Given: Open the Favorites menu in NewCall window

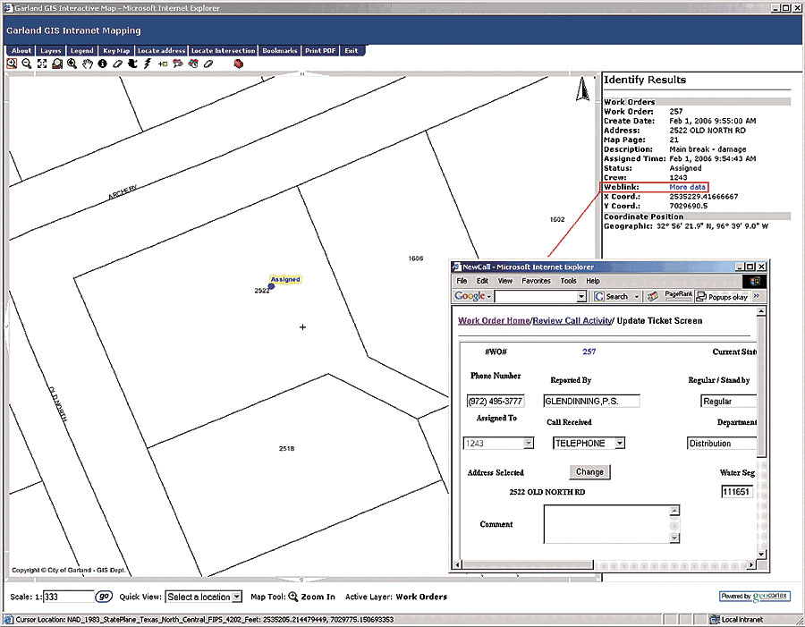Looking at the screenshot, I should point(536,281).
